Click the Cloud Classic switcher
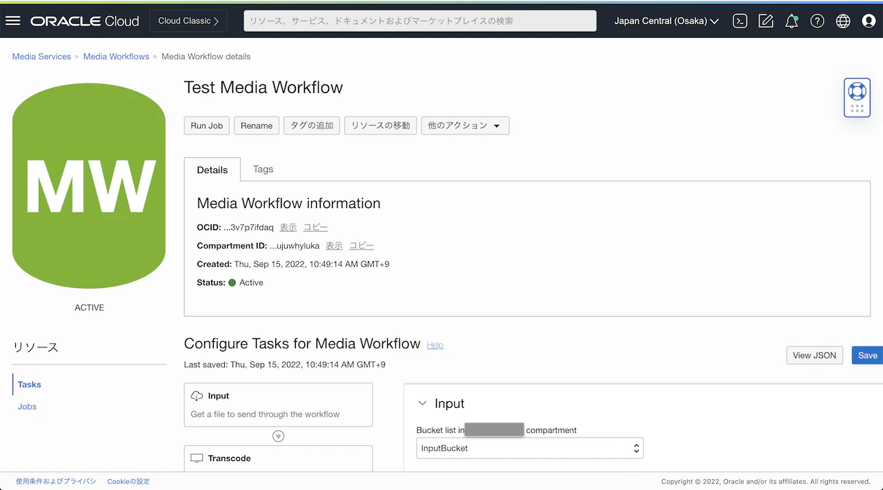The width and height of the screenshot is (883, 490). 188,21
